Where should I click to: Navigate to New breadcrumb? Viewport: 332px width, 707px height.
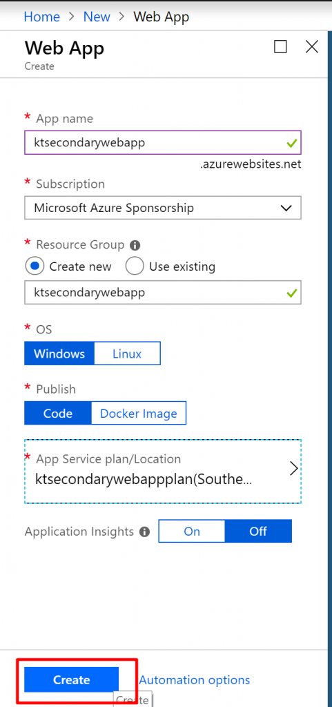pyautogui.click(x=97, y=17)
